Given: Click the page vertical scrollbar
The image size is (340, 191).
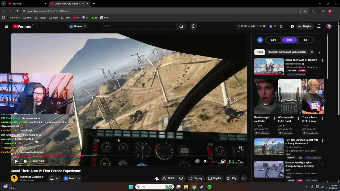Looking at the screenshot, I should 338,70.
